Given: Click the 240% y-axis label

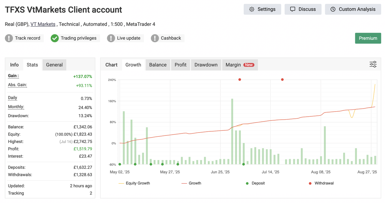Looking at the screenshot, I should (112, 80).
